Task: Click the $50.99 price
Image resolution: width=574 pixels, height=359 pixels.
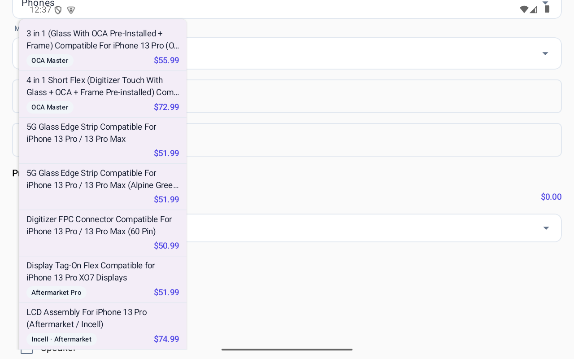Action: coord(166,246)
